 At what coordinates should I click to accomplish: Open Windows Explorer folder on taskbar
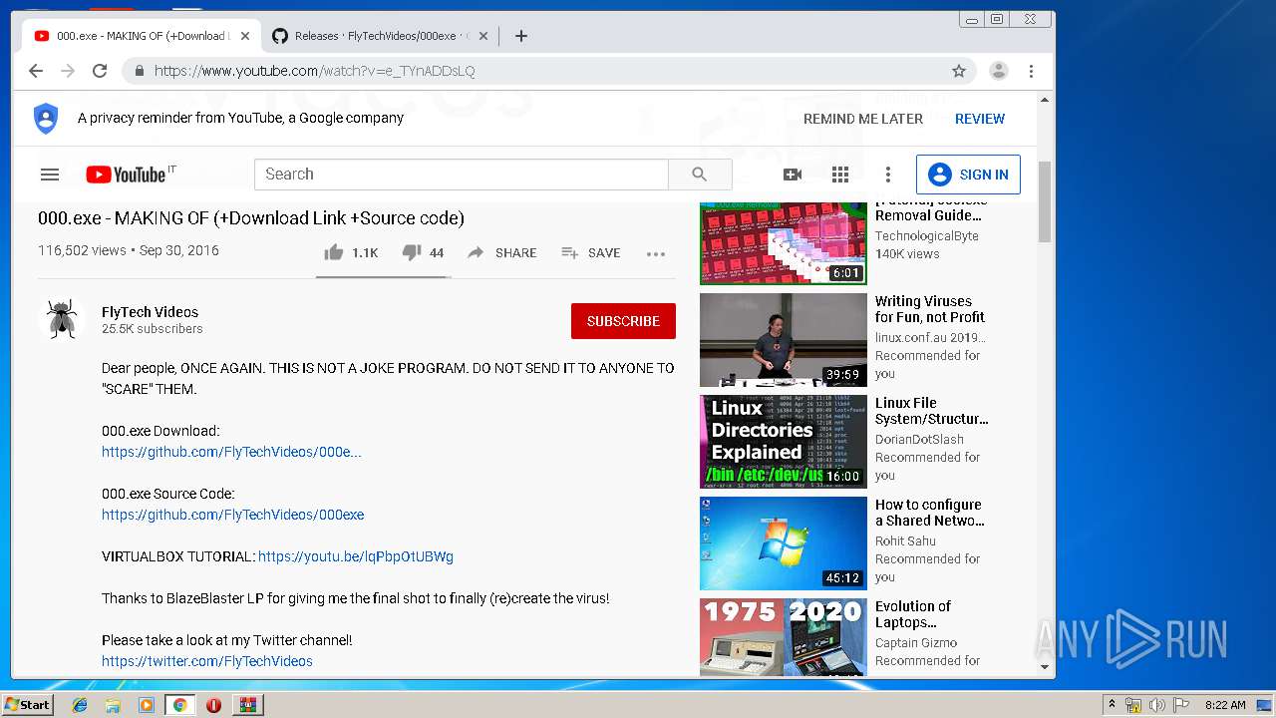tap(113, 705)
